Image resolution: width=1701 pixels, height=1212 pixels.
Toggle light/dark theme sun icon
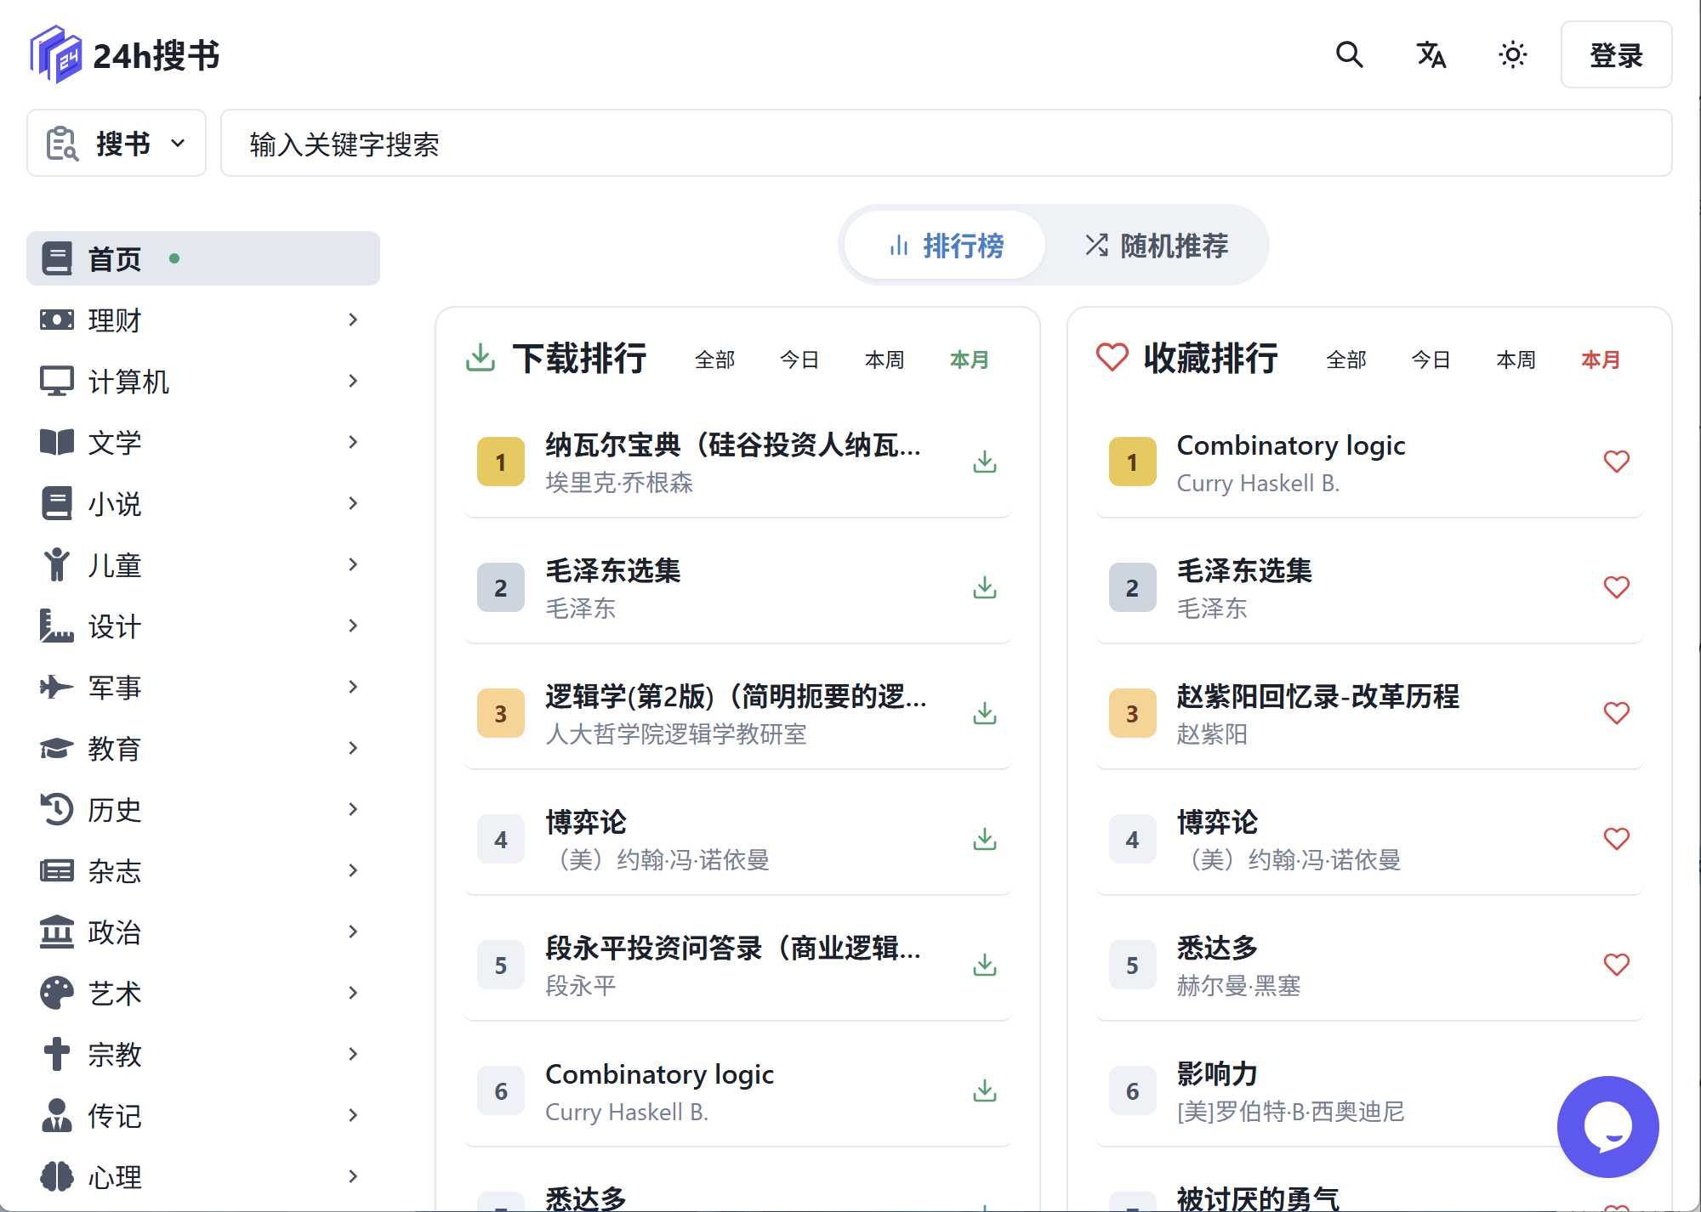click(x=1512, y=54)
